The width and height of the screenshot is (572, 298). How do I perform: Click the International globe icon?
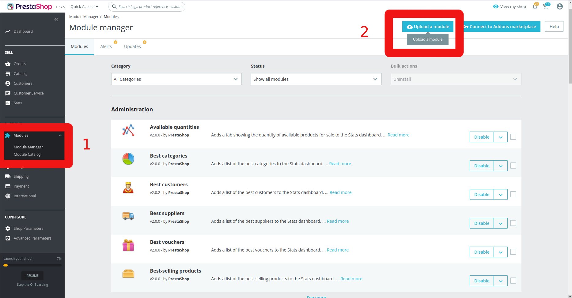pyautogui.click(x=8, y=196)
